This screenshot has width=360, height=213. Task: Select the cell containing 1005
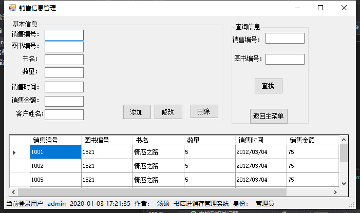pyautogui.click(x=56, y=180)
